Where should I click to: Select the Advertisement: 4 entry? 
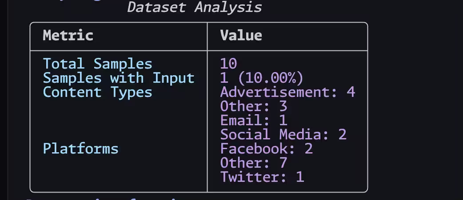pos(287,92)
